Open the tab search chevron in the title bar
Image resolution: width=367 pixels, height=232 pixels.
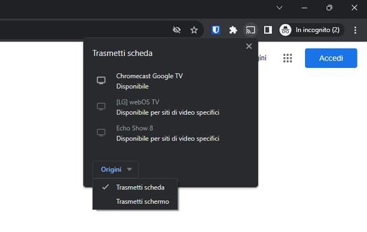point(279,8)
